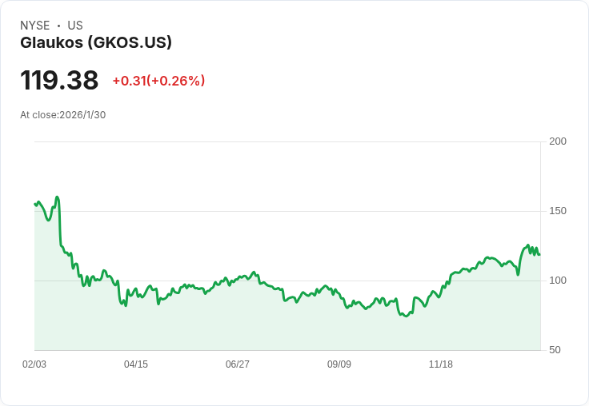Click the 119.38 current price
589x406 pixels.
pyautogui.click(x=59, y=81)
